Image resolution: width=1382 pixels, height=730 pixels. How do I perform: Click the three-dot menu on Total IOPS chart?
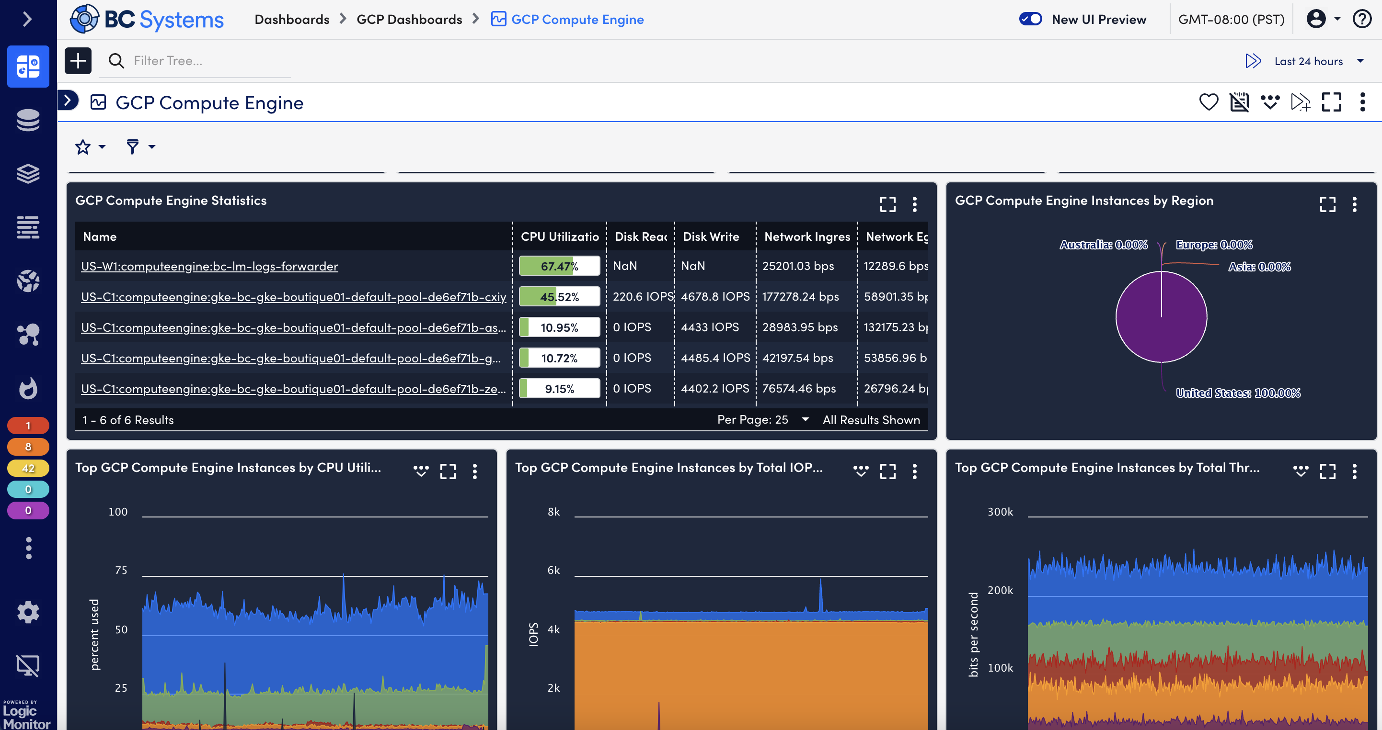914,471
